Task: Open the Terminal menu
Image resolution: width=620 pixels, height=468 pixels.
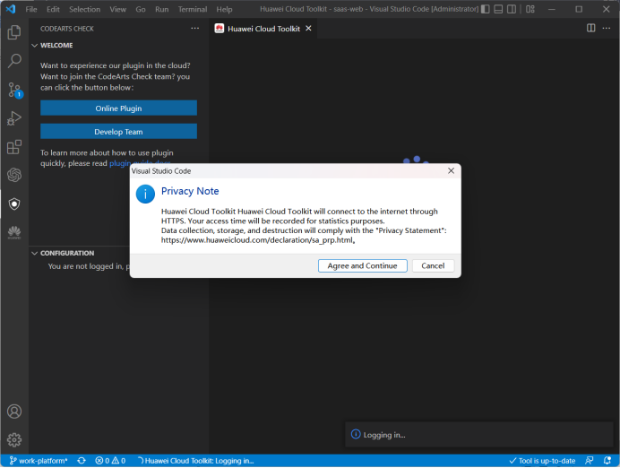Action: [x=193, y=9]
